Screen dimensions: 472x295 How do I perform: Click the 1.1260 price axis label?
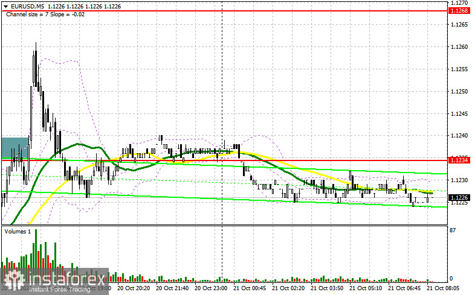[x=459, y=46]
